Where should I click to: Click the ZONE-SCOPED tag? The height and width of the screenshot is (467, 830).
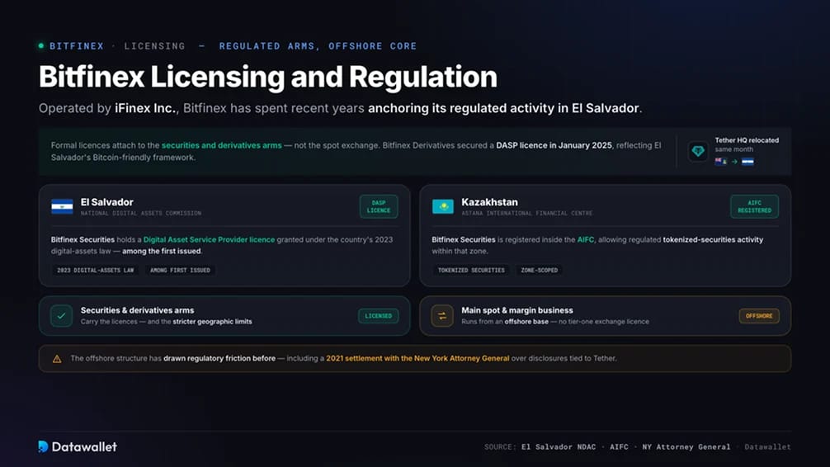click(539, 270)
